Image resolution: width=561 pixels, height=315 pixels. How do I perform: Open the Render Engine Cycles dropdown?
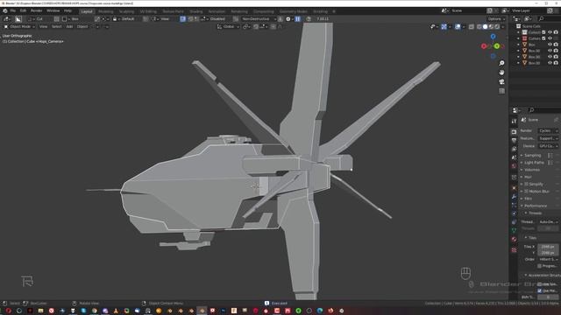[x=548, y=130]
